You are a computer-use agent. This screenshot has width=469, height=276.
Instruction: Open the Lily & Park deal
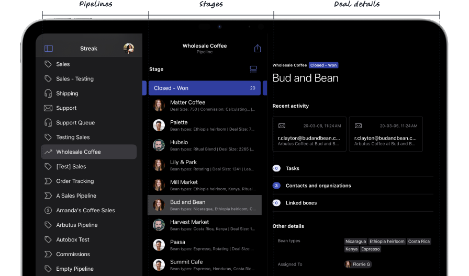[205, 165]
